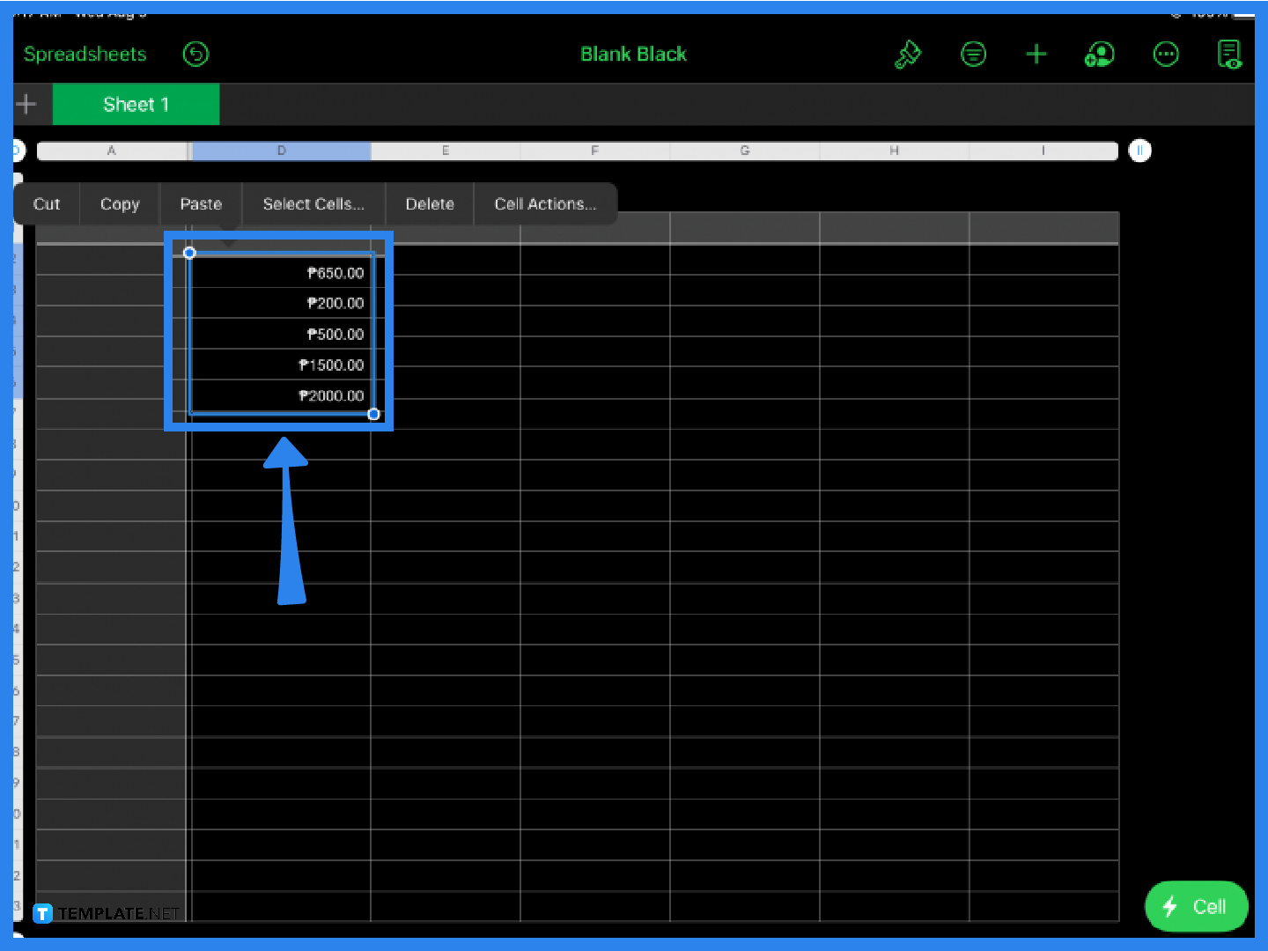Go back to Spreadsheets
This screenshot has height=951, width=1268.
coord(85,55)
